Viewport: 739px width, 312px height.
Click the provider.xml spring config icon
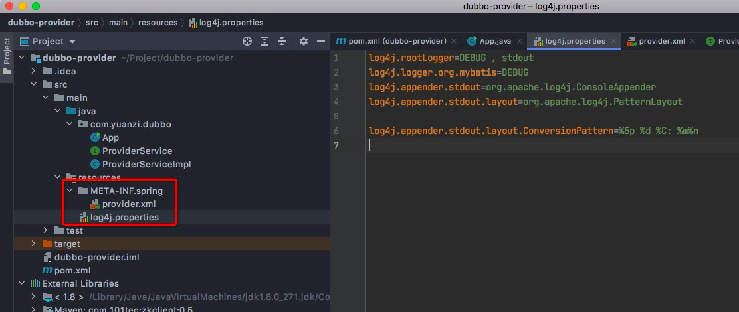click(x=95, y=204)
